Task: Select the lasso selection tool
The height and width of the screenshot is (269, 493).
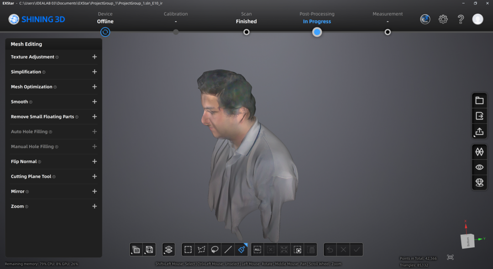Action: [215, 249]
